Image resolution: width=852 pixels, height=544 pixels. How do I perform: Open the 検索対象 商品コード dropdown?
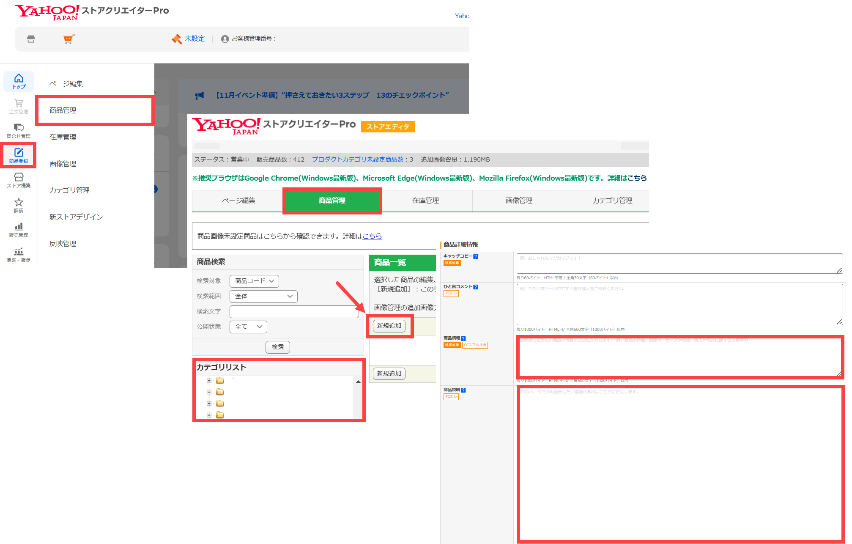pyautogui.click(x=254, y=281)
